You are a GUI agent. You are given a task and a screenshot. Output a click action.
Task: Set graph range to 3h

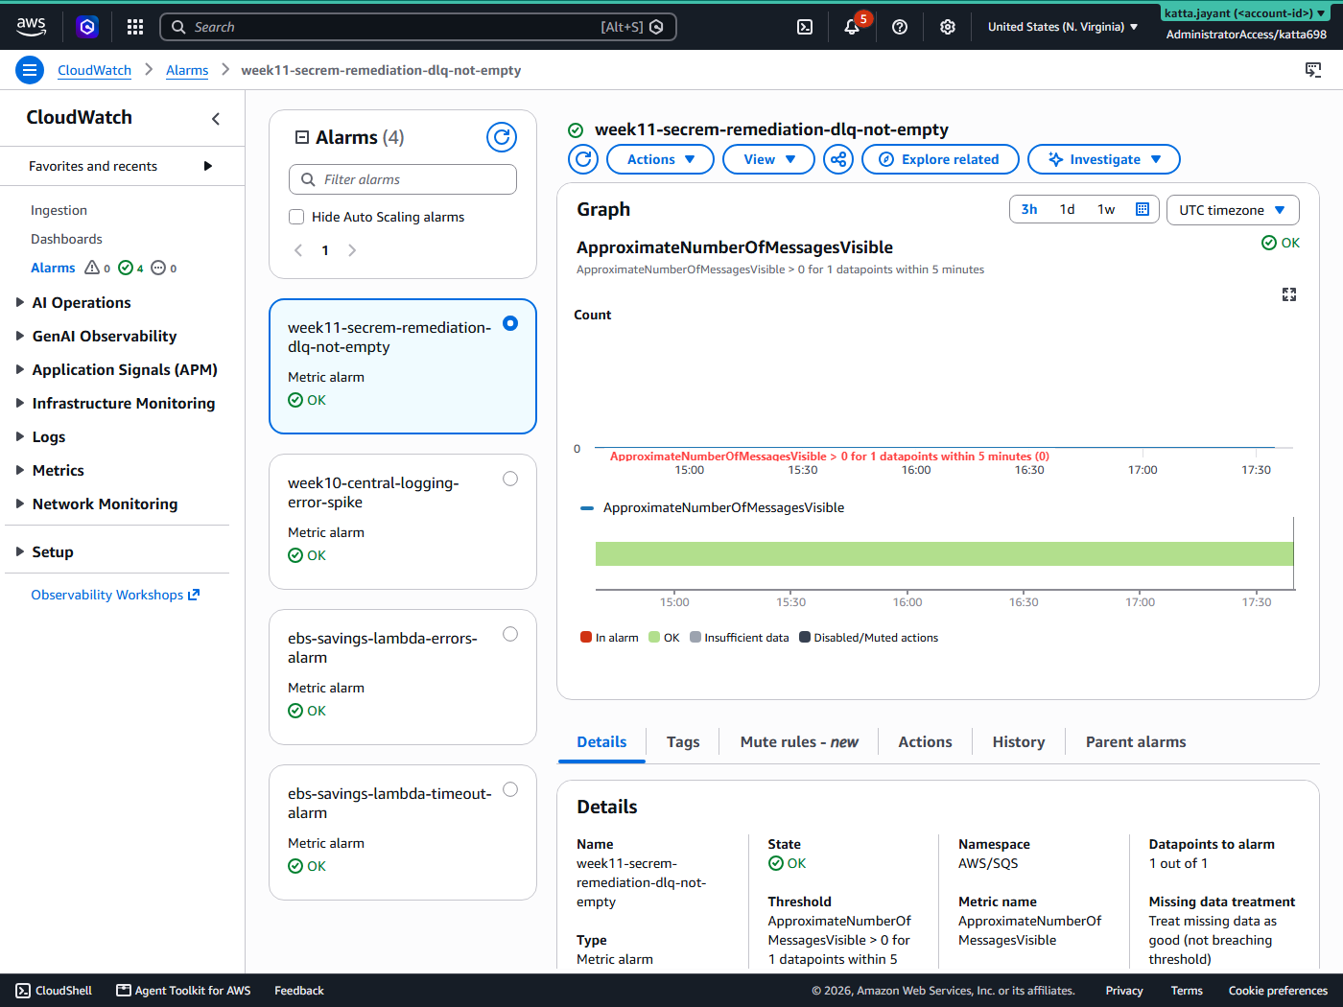(1029, 209)
